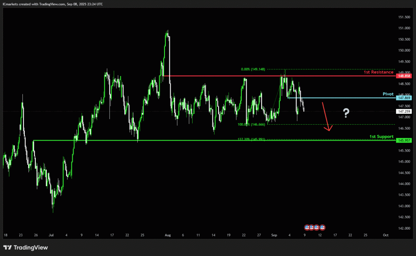Click the 23 date label on the time axis

(21, 235)
